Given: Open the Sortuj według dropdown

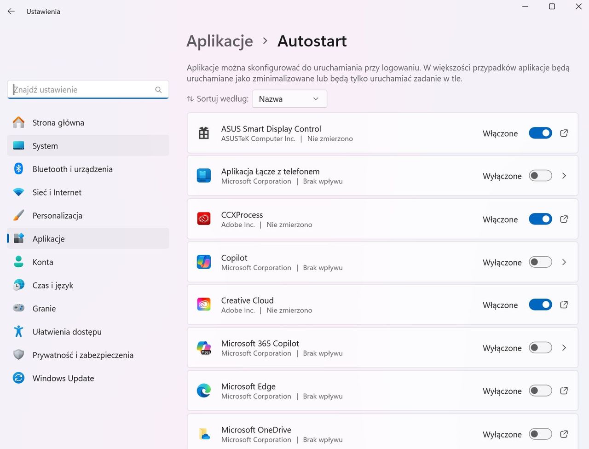Looking at the screenshot, I should (x=289, y=98).
